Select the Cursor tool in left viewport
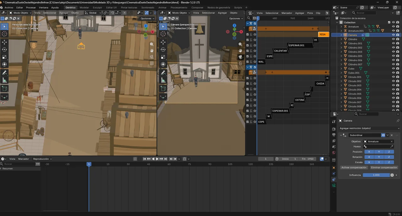The height and width of the screenshot is (216, 402). tap(4, 34)
